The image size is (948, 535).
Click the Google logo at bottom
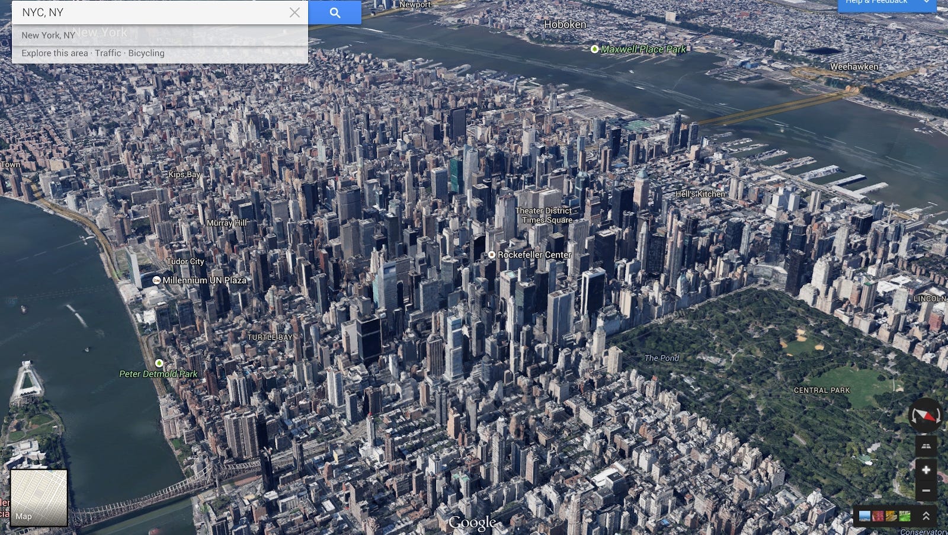pyautogui.click(x=472, y=523)
